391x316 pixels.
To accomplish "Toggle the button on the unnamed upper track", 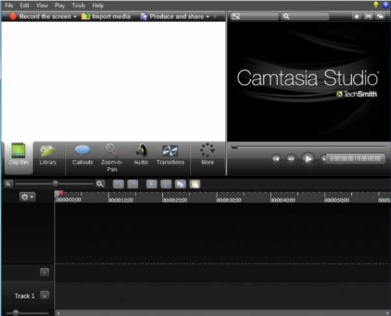I will [44, 272].
